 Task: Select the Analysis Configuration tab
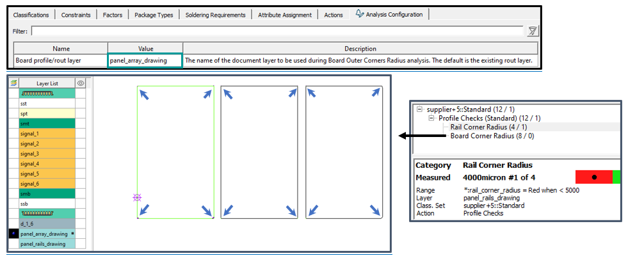pyautogui.click(x=389, y=15)
